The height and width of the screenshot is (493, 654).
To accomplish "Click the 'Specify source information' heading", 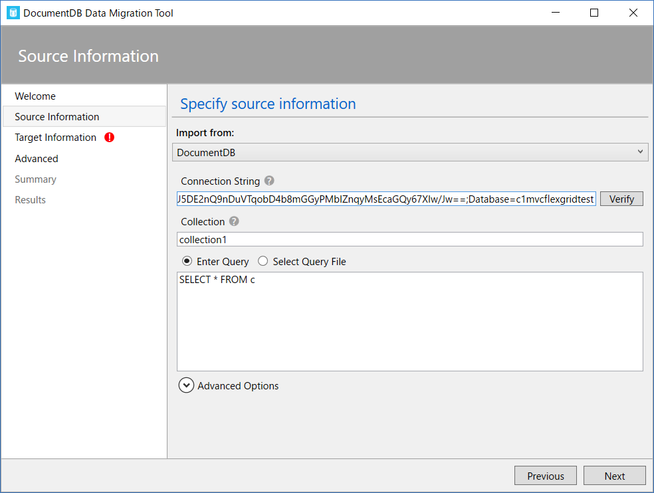I will pos(268,104).
